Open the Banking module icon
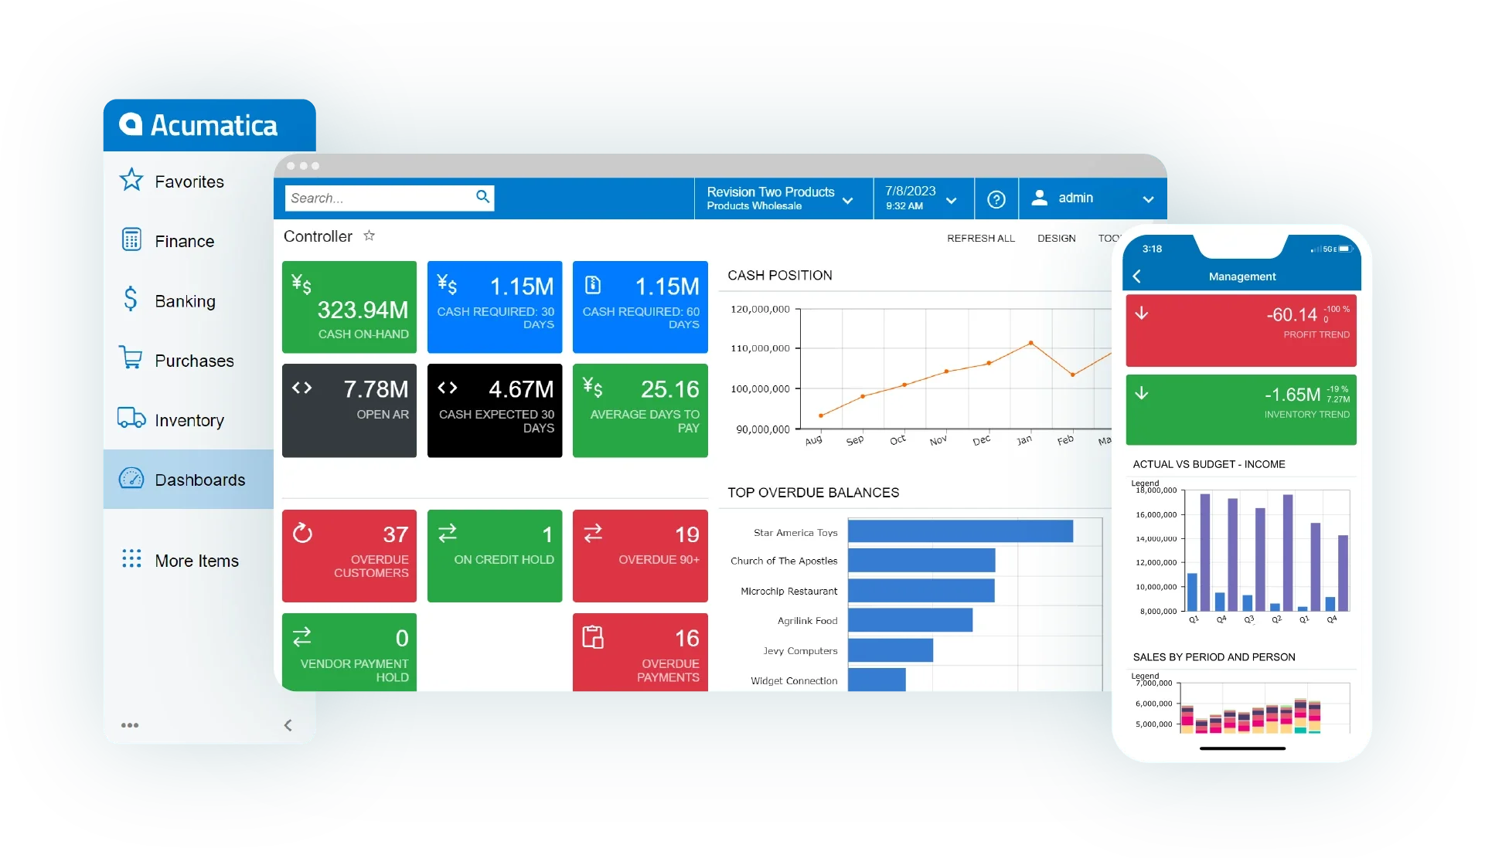The width and height of the screenshot is (1485, 858). click(x=131, y=300)
